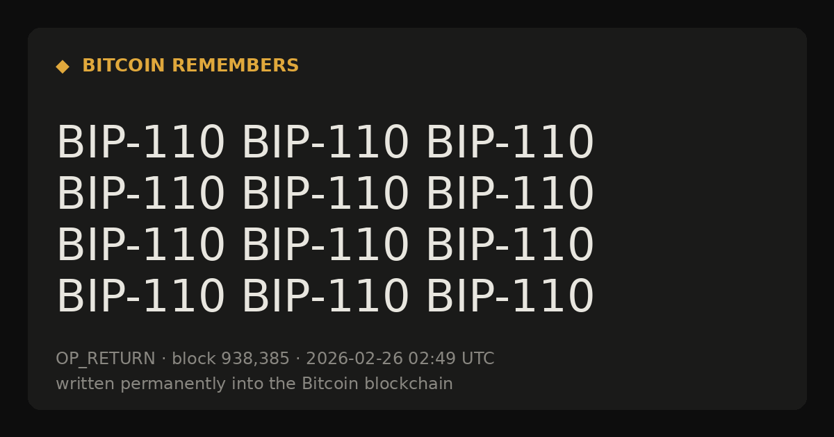Select the first BIP-110 in third row
Screen dimensions: 834x437
coord(140,246)
